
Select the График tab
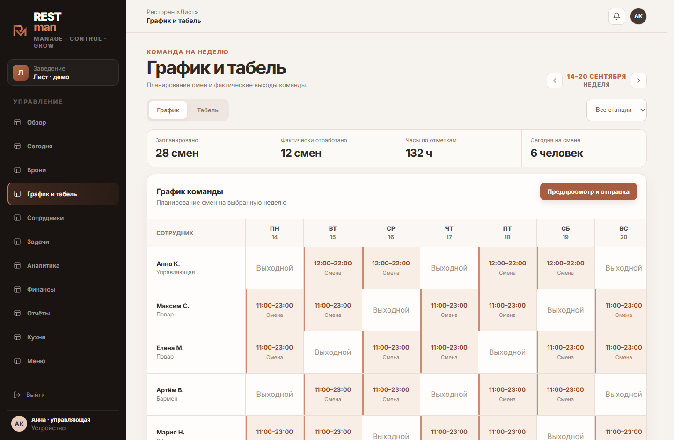168,110
